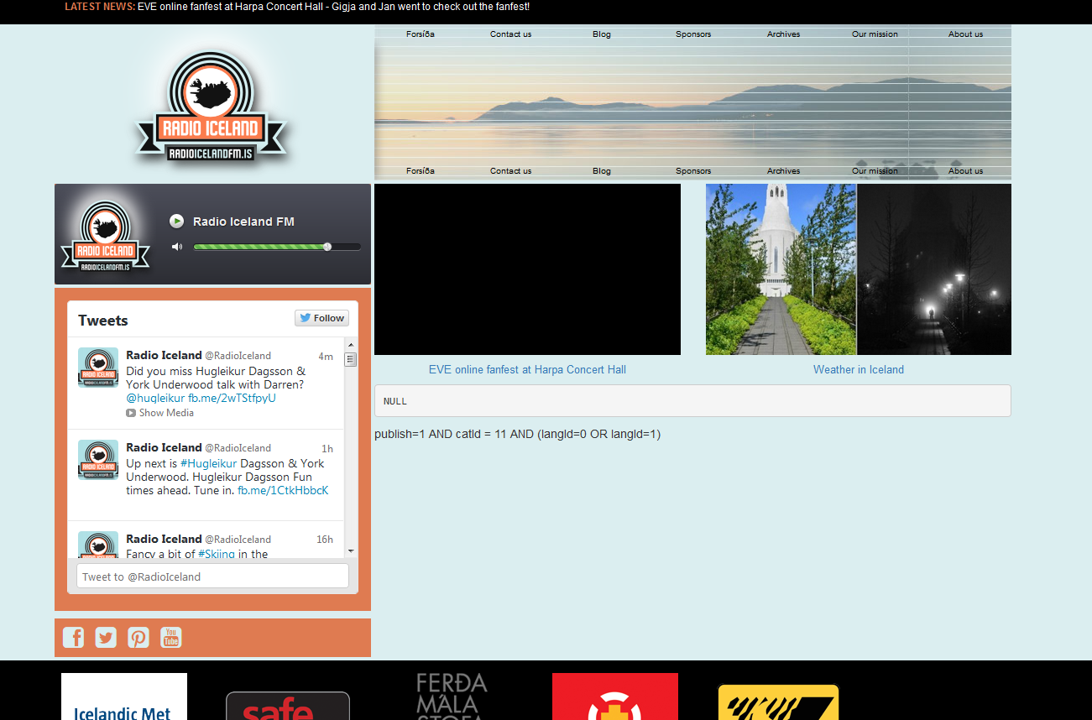Click the 16h tweet timestamp
The height and width of the screenshot is (720, 1092).
point(325,540)
